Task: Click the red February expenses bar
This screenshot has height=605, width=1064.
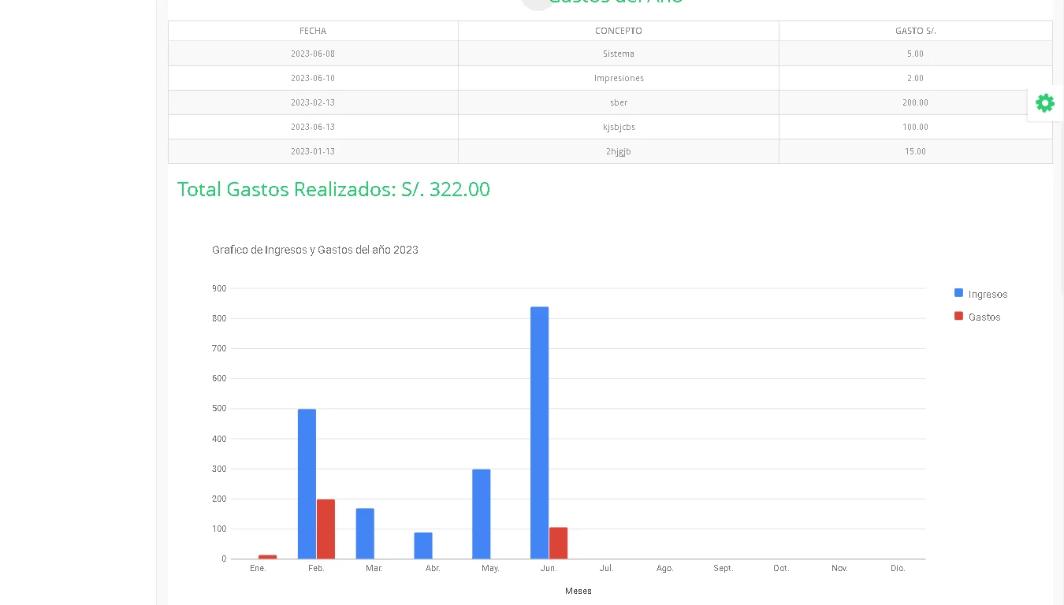Action: (326, 529)
